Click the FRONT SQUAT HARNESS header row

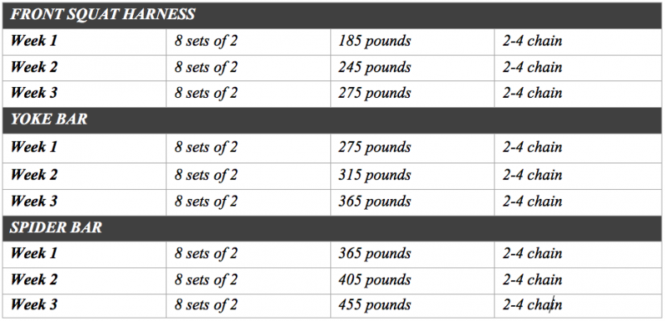pyautogui.click(x=332, y=15)
